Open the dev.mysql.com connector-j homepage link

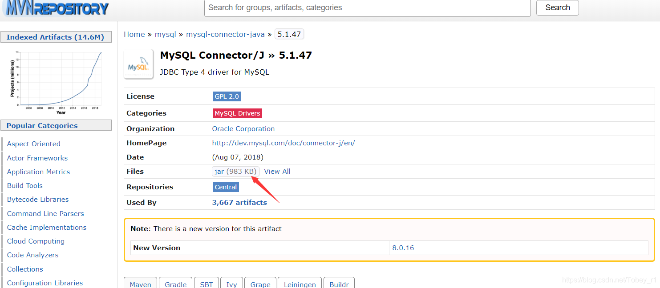(x=283, y=143)
